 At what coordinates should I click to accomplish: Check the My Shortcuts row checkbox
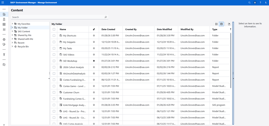click(54, 36)
